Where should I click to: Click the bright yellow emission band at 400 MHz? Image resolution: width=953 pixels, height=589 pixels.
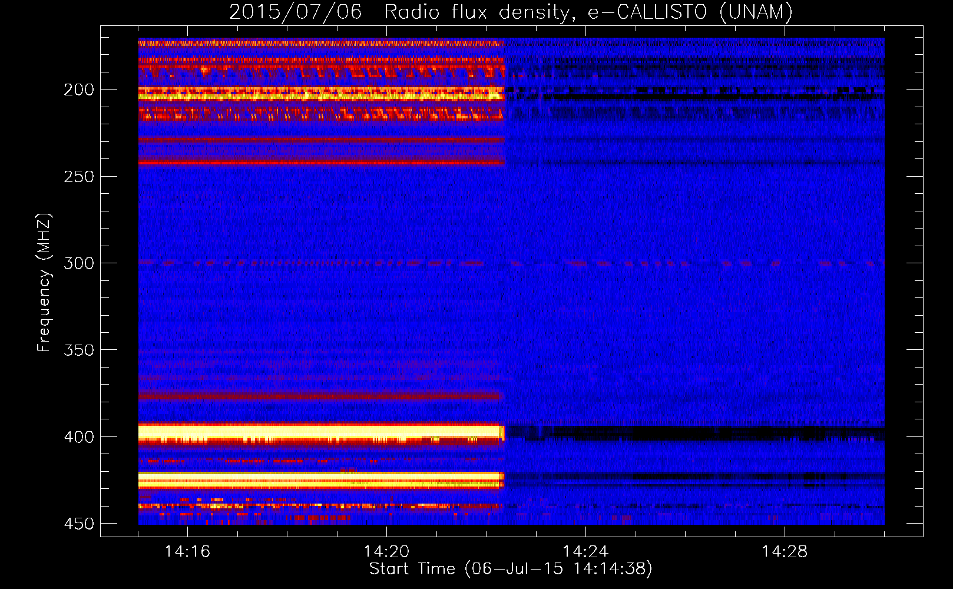tap(322, 432)
